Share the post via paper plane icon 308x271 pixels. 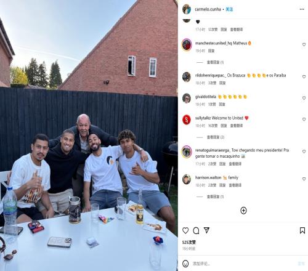[x=206, y=230]
